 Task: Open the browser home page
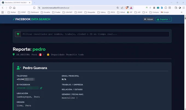click(14, 8)
